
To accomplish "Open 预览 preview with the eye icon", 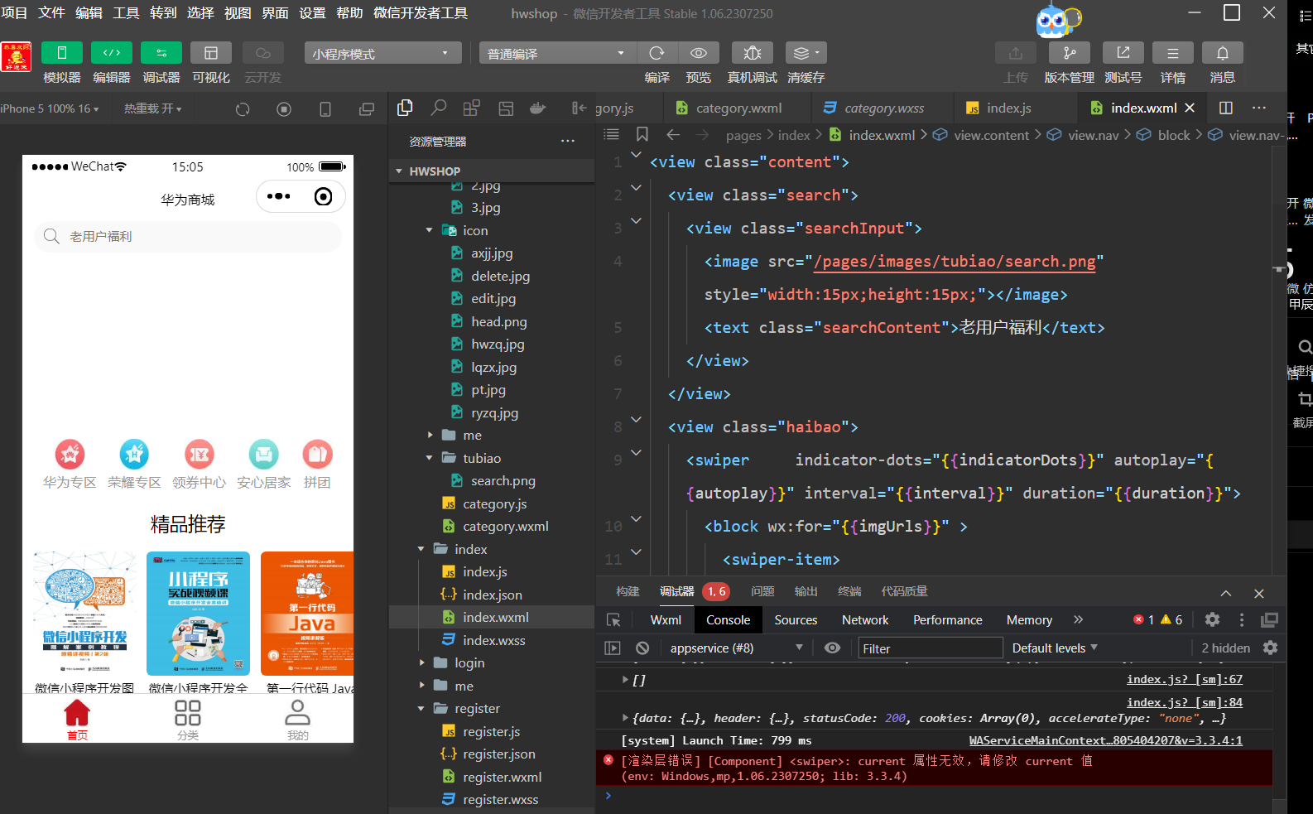I will pyautogui.click(x=699, y=53).
